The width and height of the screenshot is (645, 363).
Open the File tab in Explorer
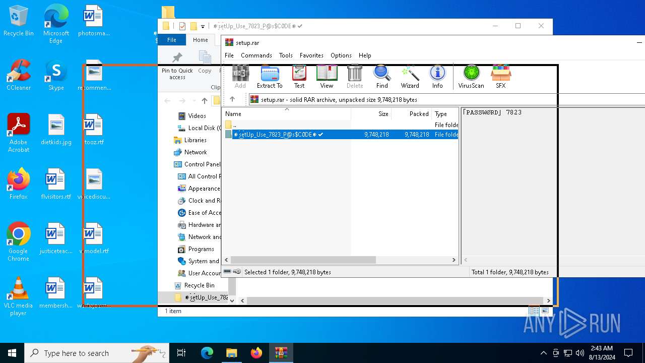coord(172,40)
